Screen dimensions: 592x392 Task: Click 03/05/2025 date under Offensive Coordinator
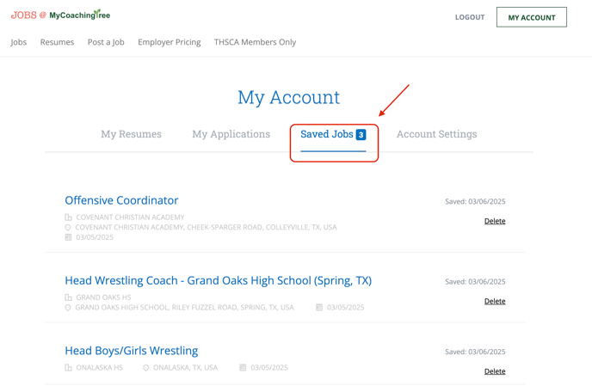95,237
